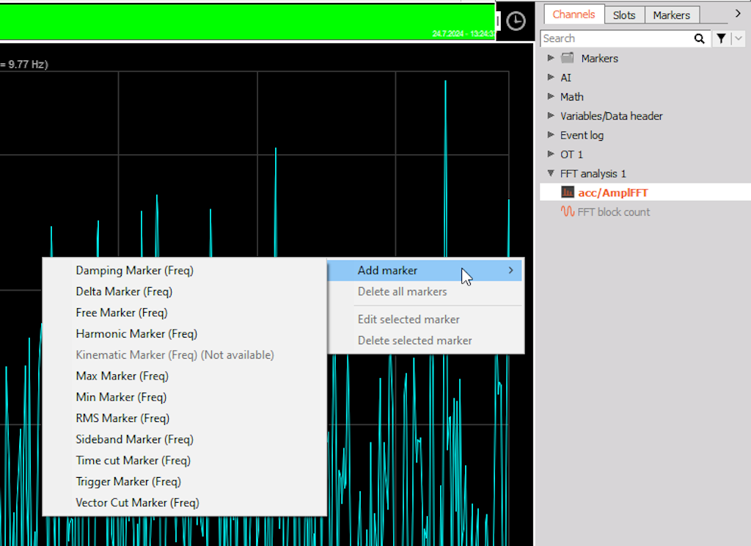Click the filter funnel icon

[x=721, y=38]
